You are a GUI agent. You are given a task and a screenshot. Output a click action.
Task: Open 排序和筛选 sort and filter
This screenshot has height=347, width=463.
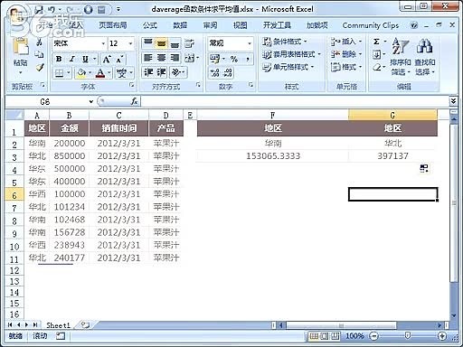click(400, 56)
